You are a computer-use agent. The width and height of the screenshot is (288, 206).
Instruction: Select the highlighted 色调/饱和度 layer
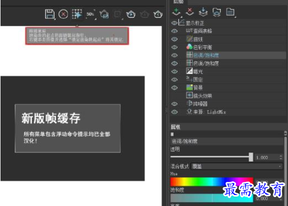coord(228,55)
